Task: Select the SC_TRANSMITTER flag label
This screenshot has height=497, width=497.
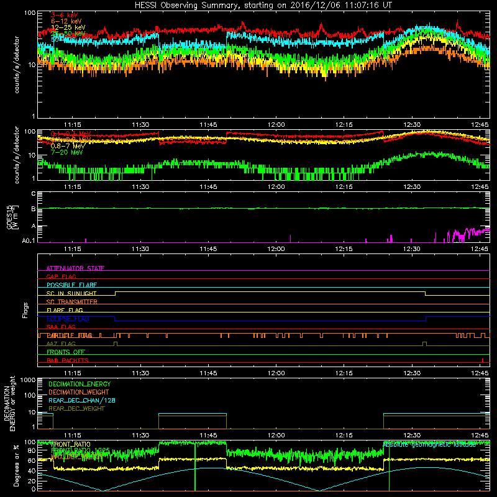Action: (72, 302)
